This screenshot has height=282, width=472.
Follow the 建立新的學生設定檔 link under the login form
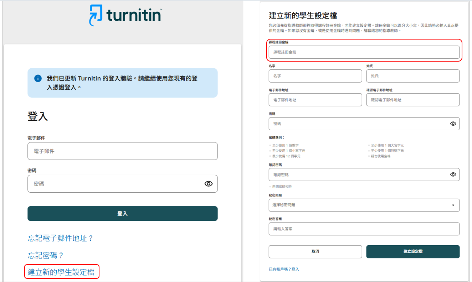tap(61, 272)
